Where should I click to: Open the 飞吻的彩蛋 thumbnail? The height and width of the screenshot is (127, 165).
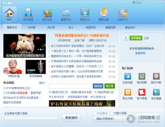tap(13, 67)
